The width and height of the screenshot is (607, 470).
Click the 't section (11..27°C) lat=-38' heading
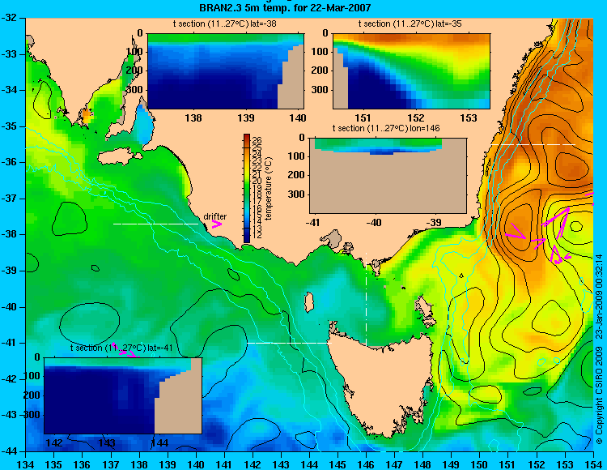click(224, 23)
